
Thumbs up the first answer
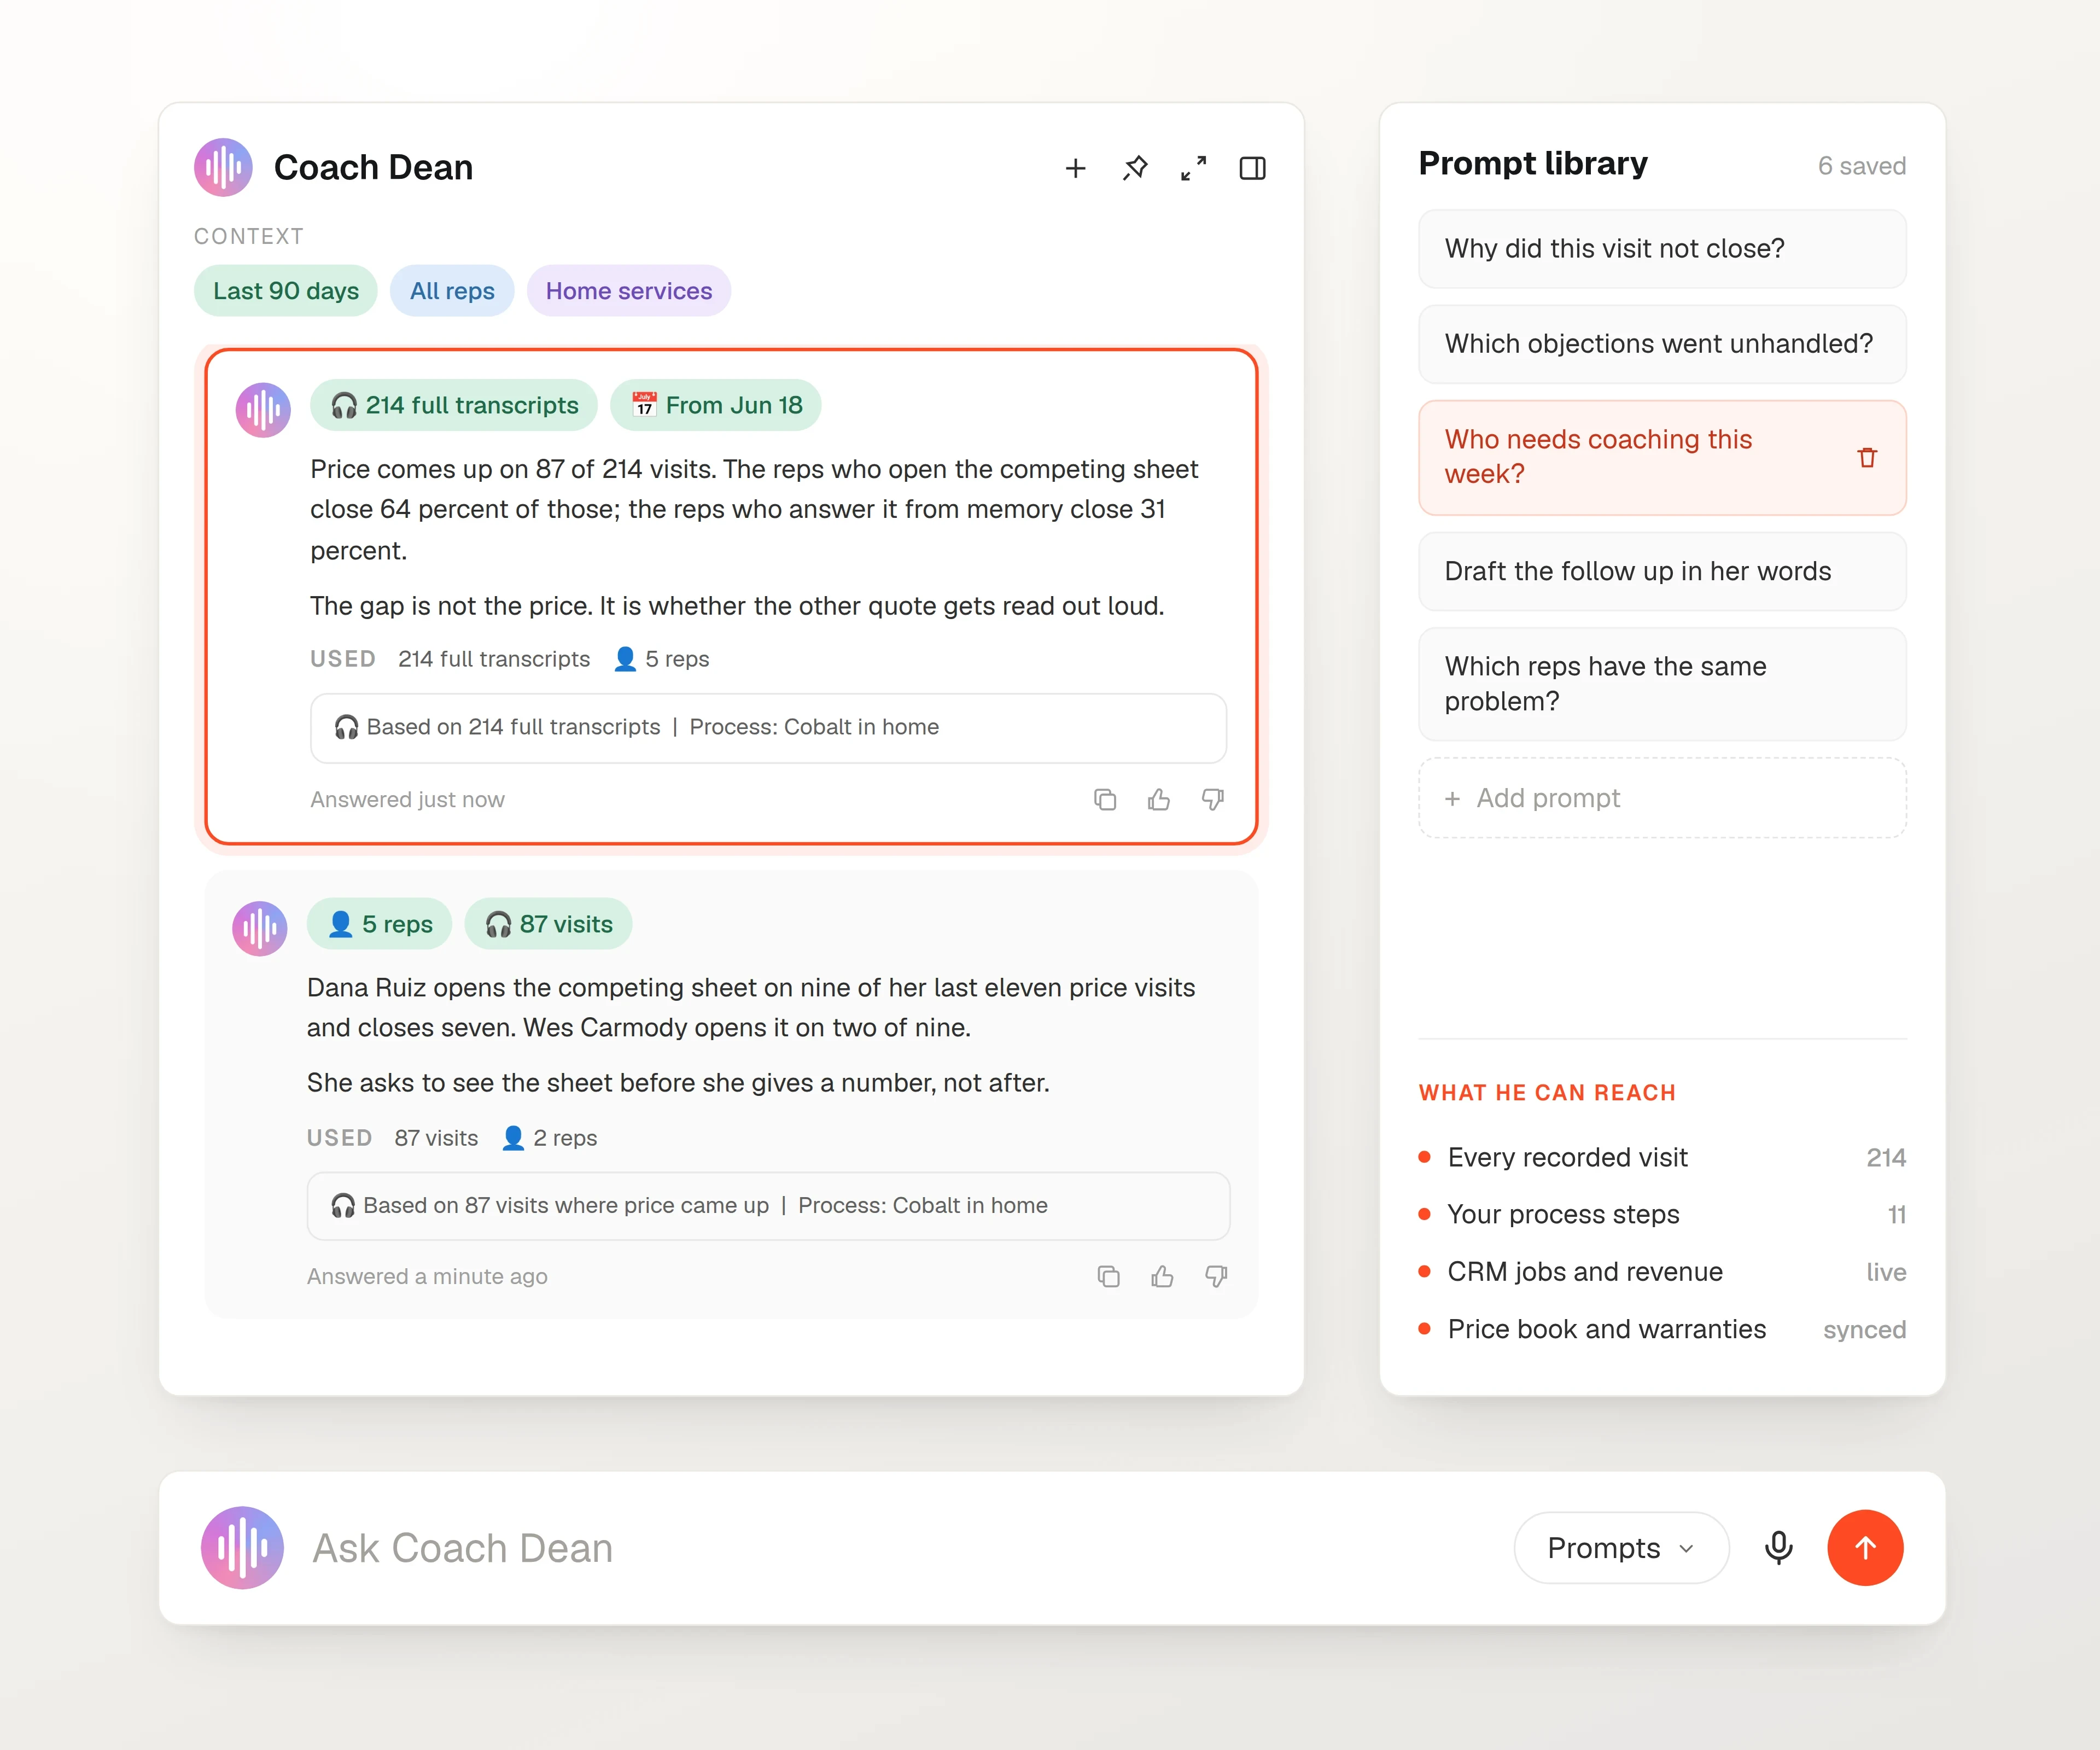[x=1159, y=799]
